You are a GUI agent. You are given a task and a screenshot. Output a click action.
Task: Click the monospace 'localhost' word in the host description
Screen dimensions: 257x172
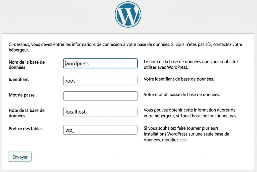pyautogui.click(x=191, y=116)
